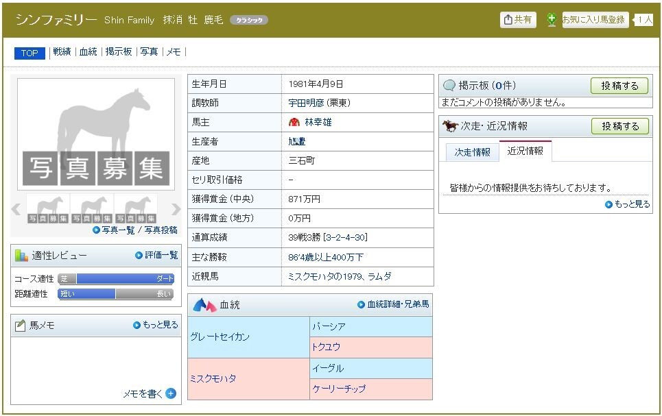Click the 馬メモ notepad icon

pos(20,326)
